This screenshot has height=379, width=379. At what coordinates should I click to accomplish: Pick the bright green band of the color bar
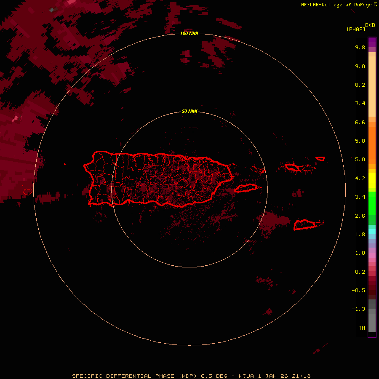point(372,203)
